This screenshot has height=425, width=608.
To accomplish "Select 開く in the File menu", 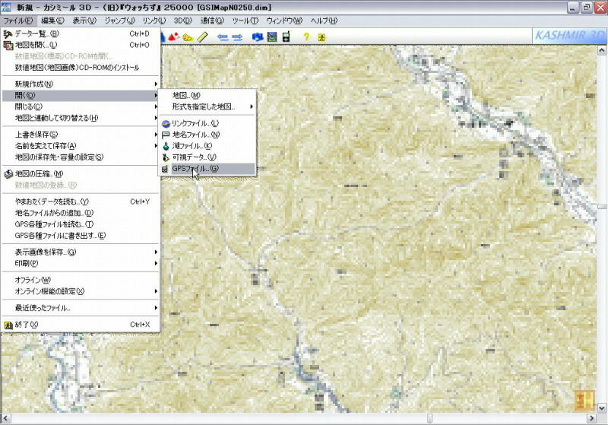I will tap(81, 95).
